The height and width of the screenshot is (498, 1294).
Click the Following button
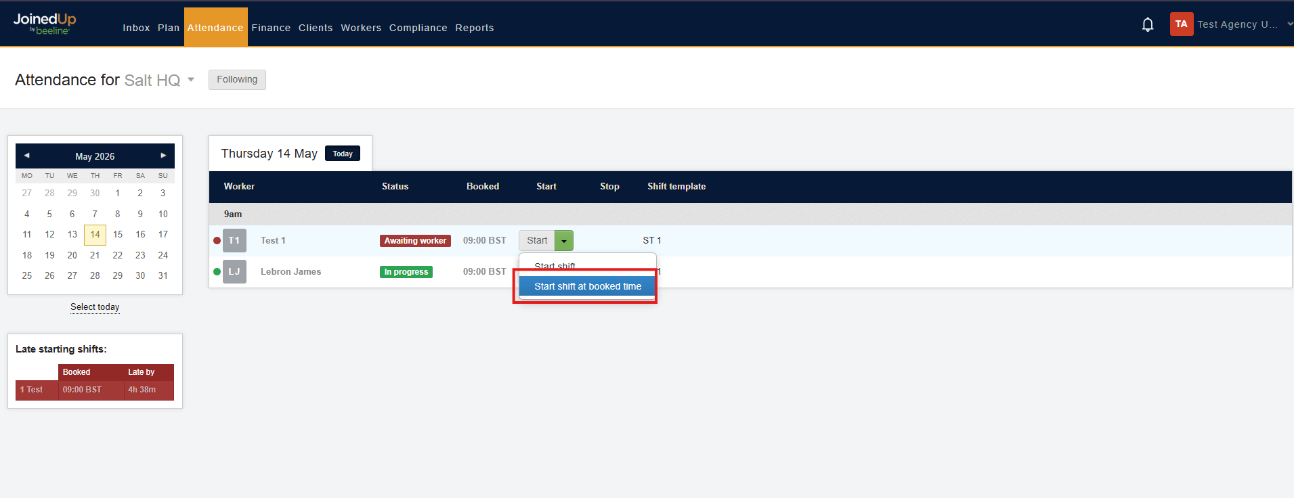(x=237, y=79)
